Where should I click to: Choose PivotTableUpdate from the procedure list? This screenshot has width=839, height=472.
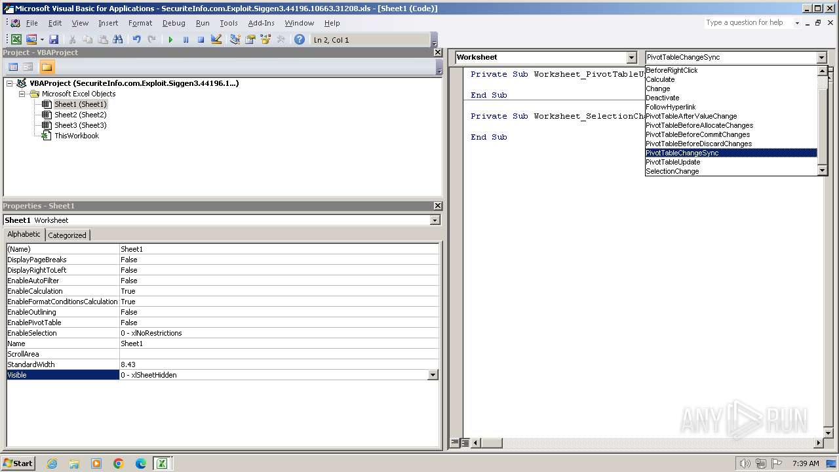point(731,162)
